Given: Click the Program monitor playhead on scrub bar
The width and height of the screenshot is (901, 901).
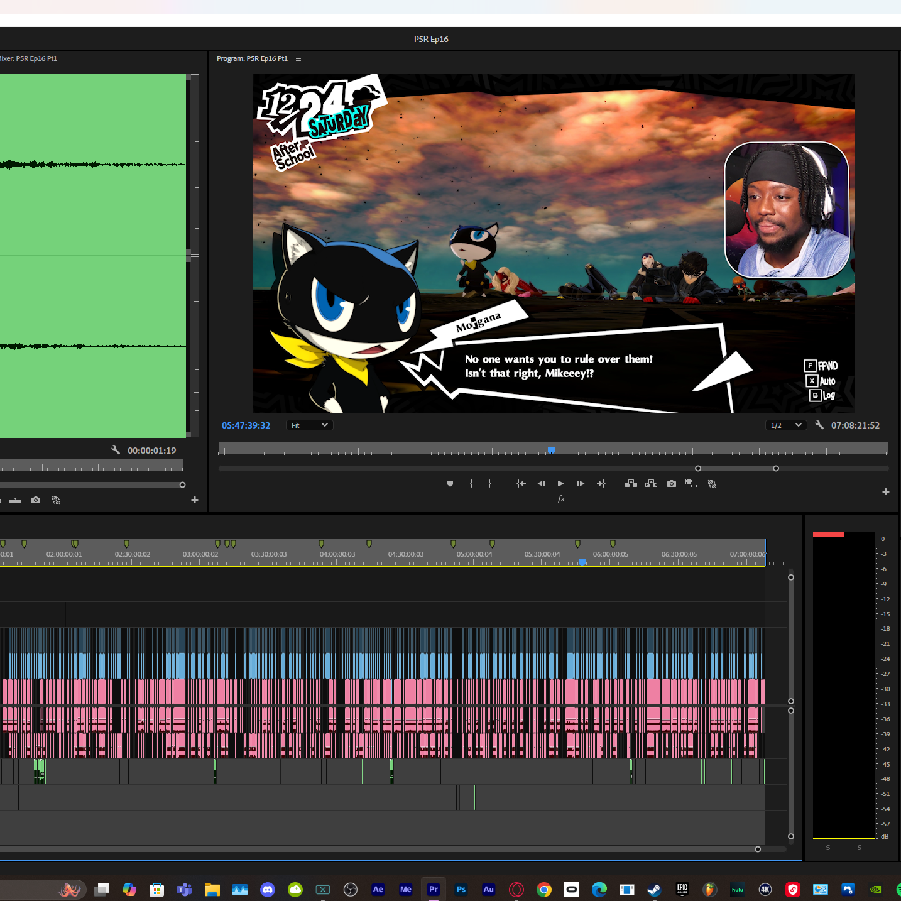Looking at the screenshot, I should click(551, 450).
